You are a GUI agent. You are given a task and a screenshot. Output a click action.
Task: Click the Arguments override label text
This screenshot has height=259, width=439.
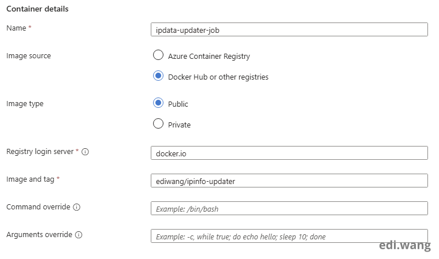(39, 235)
